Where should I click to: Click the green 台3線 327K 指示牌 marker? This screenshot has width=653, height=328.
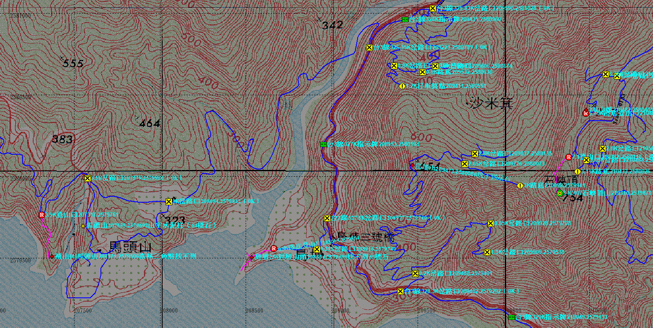(323, 144)
